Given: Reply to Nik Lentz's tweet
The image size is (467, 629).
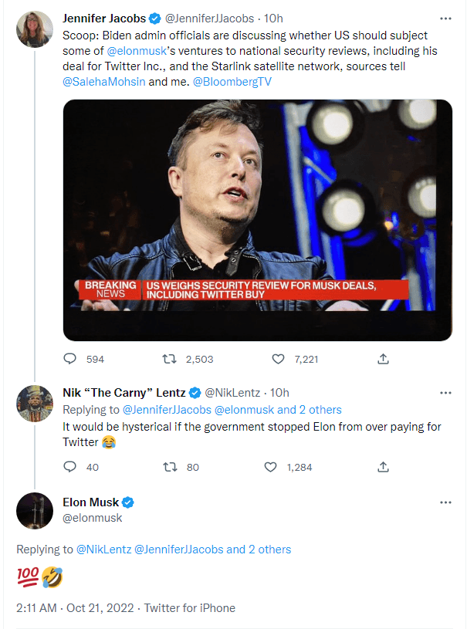Looking at the screenshot, I should [x=70, y=467].
